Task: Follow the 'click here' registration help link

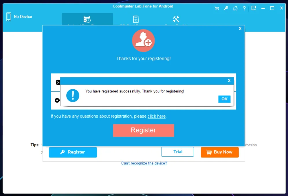Action: click(x=157, y=116)
